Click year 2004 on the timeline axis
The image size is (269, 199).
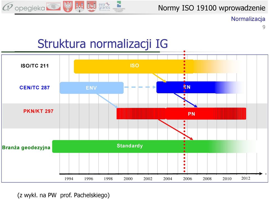[168, 179]
